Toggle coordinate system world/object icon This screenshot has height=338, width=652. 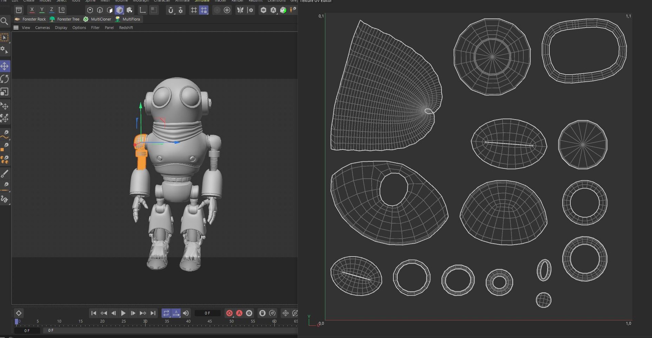[x=62, y=10]
